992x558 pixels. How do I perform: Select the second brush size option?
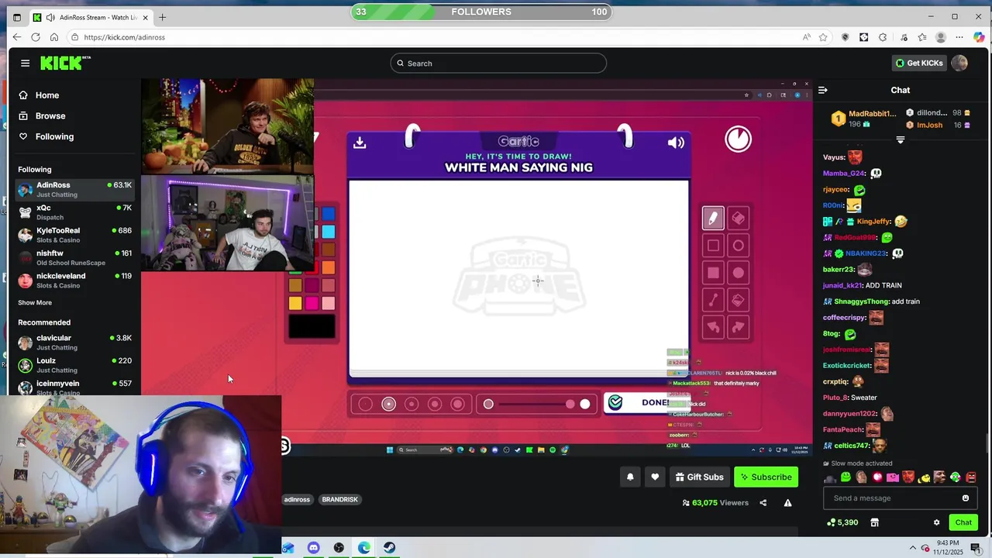click(389, 404)
